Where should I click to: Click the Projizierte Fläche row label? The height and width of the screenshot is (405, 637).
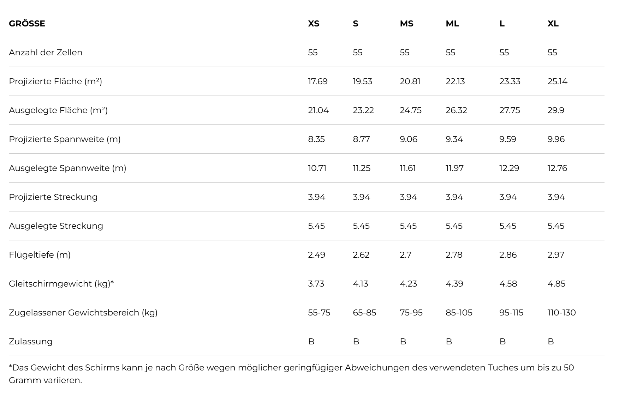(x=55, y=81)
